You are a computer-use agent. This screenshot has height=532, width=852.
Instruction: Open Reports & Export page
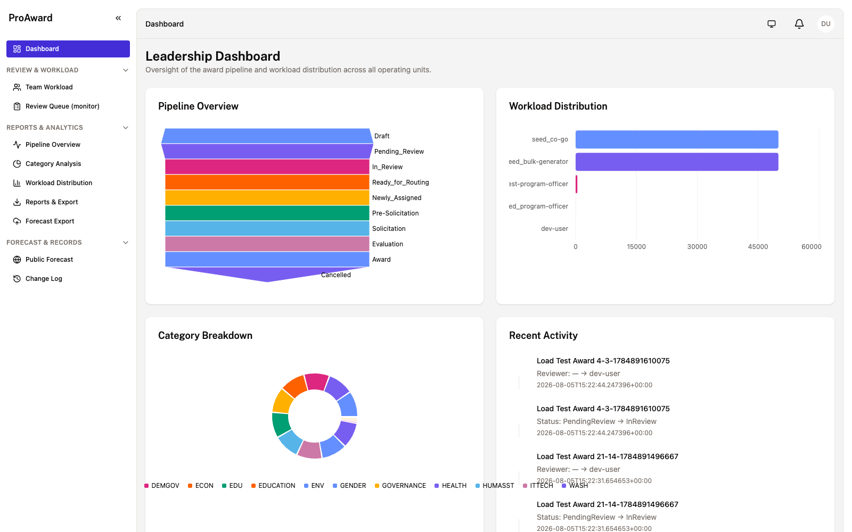(x=68, y=202)
